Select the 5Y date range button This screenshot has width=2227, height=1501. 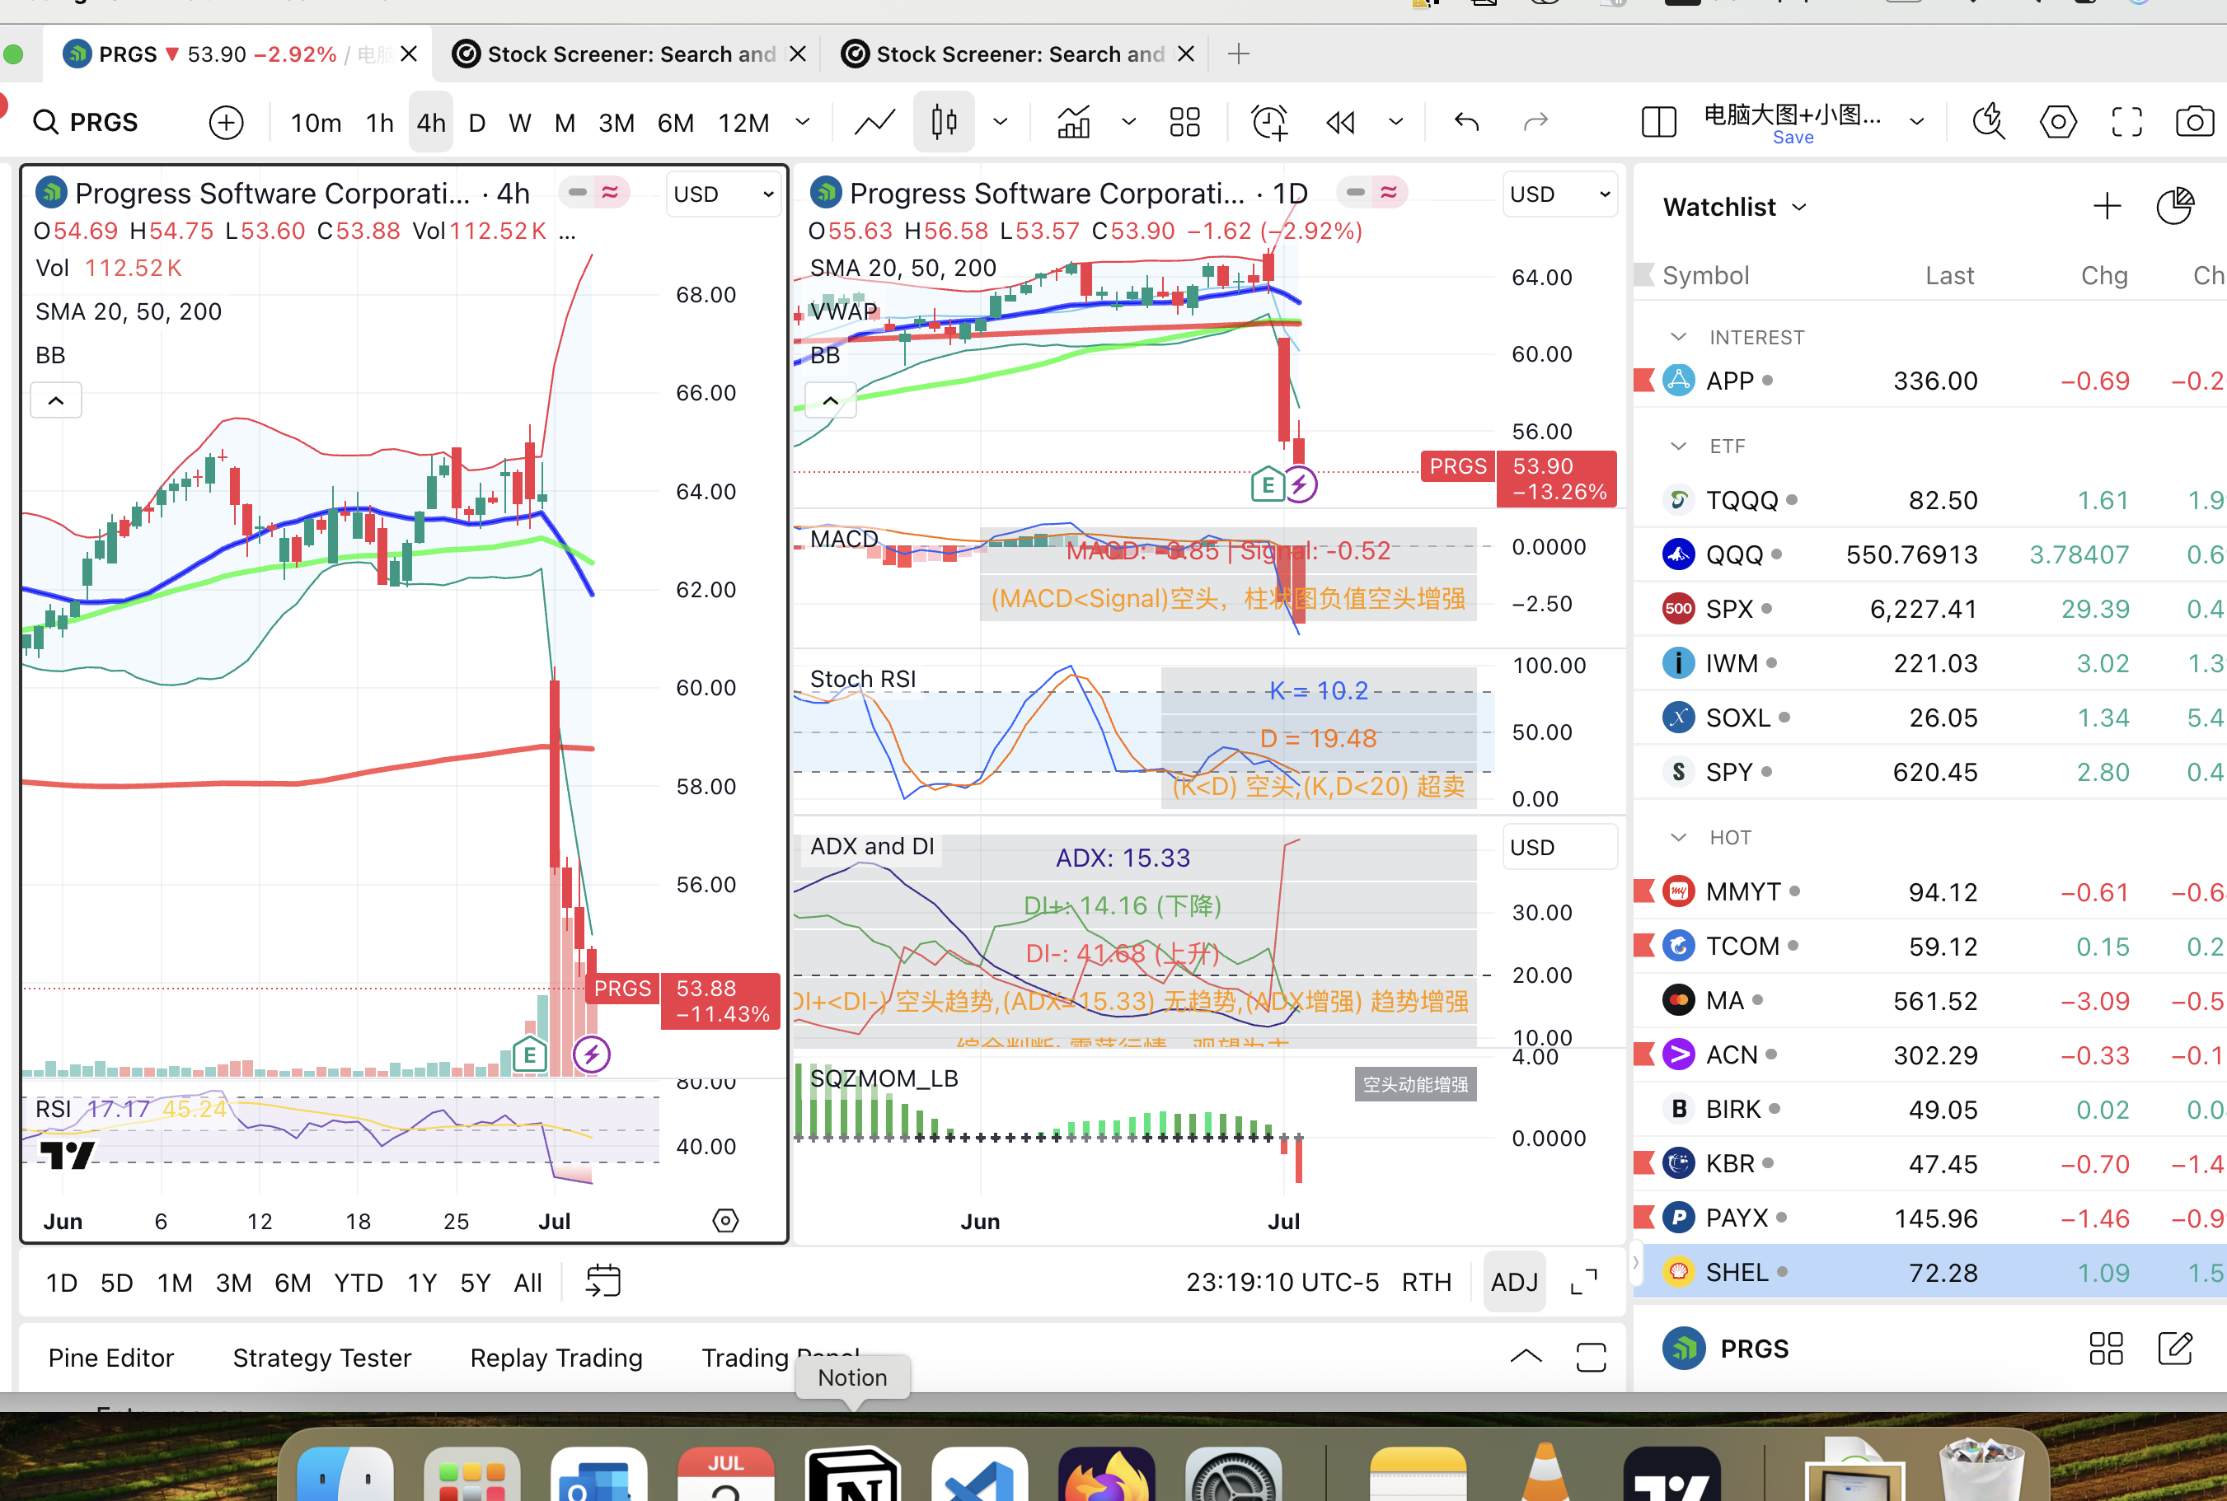(476, 1281)
